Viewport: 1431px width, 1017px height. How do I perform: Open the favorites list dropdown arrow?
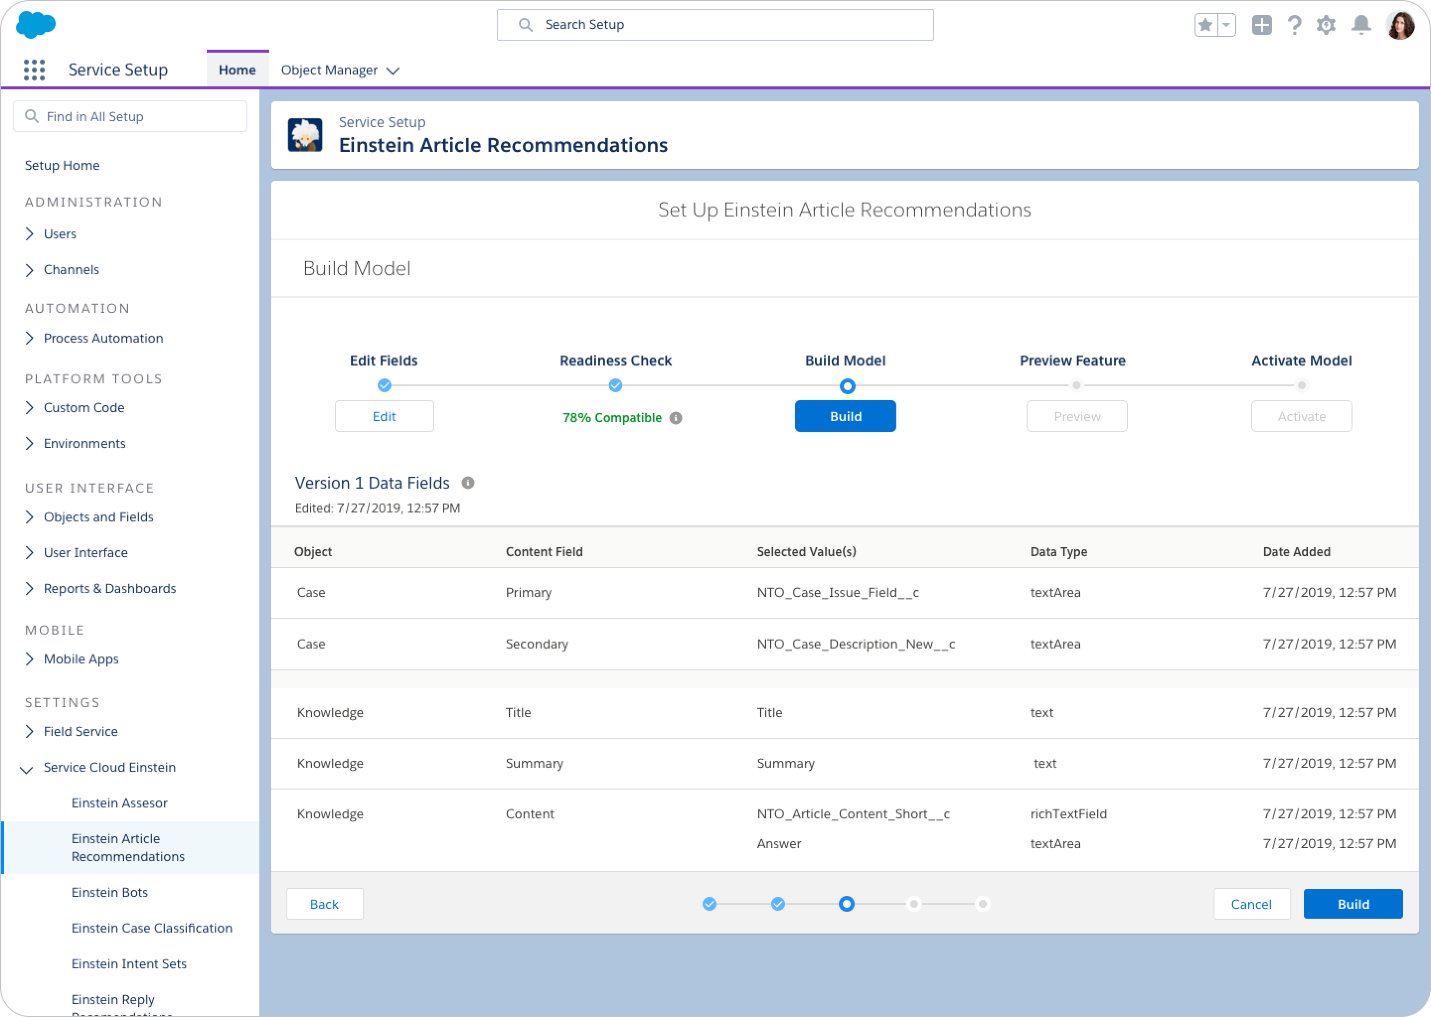(1227, 25)
